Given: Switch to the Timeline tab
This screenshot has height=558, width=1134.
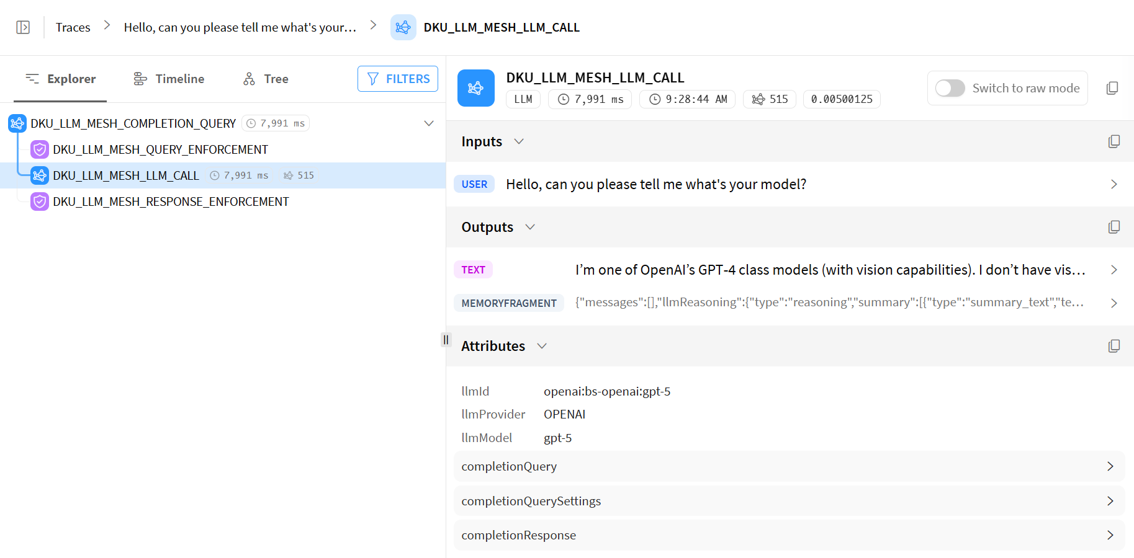Looking at the screenshot, I should pyautogui.click(x=169, y=79).
